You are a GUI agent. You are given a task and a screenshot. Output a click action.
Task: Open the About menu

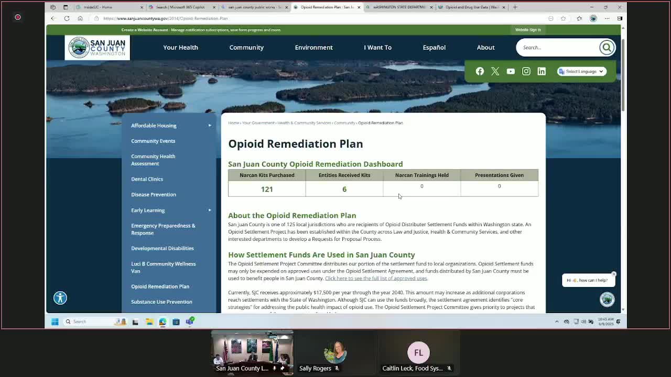coord(485,47)
